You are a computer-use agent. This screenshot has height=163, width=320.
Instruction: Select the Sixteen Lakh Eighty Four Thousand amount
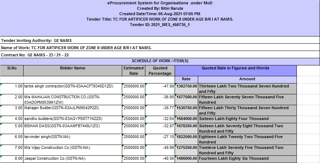point(247,119)
